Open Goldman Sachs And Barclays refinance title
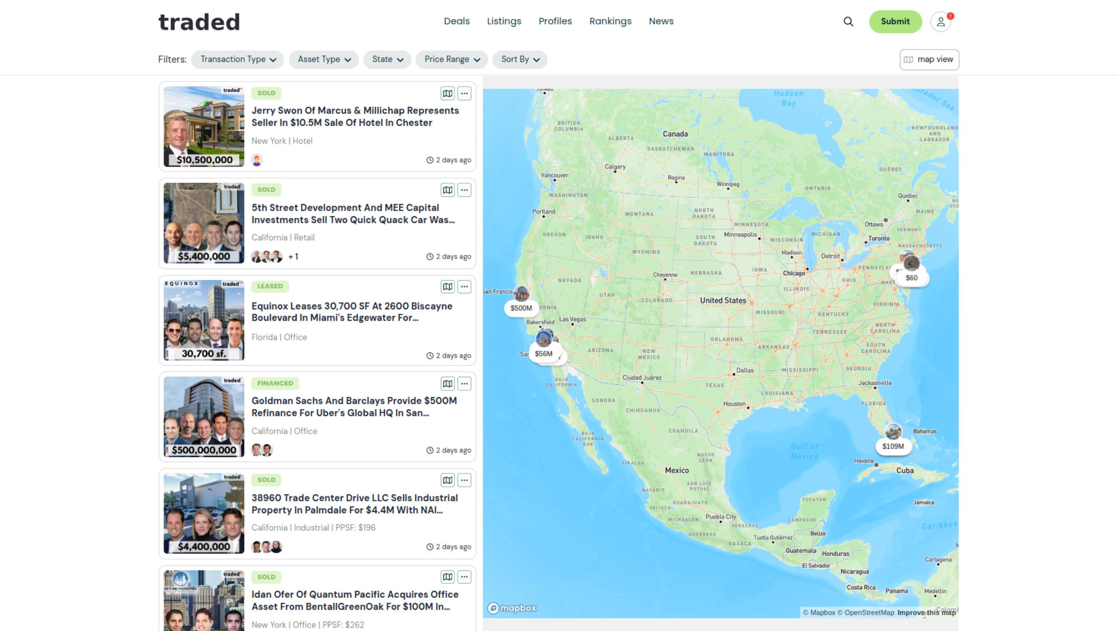 tap(354, 407)
